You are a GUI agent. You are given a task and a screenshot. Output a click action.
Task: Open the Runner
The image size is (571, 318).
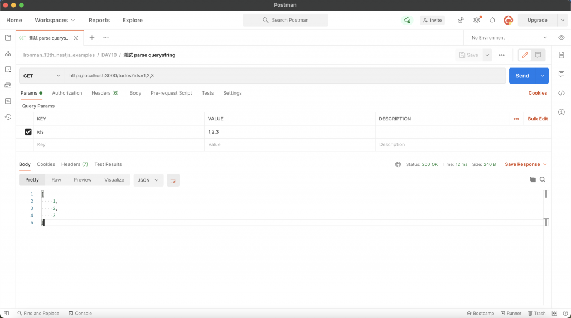[x=511, y=314]
